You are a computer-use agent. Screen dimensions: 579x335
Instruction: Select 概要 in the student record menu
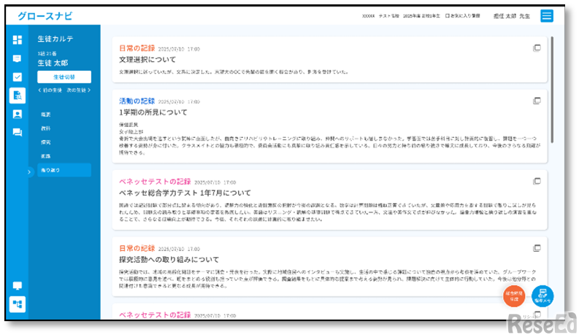pos(46,115)
